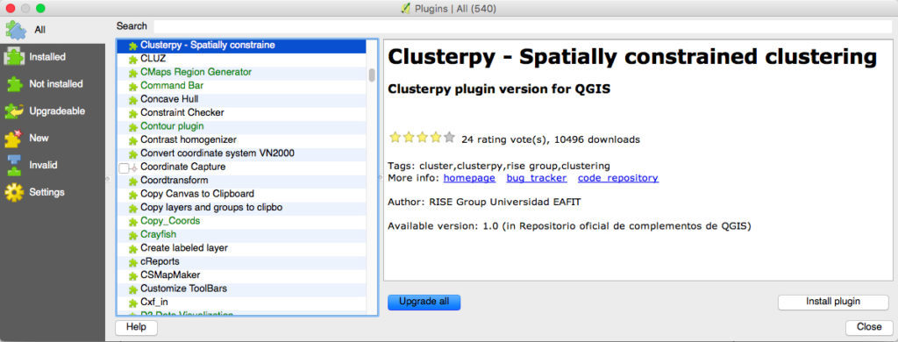View the Invalid plugins tab
The height and width of the screenshot is (342, 898).
[x=53, y=164]
